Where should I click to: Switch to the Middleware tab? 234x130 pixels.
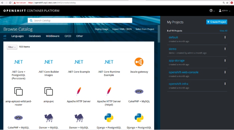pos(53,36)
